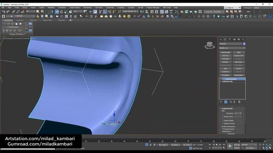
Task: Open the Rendering menu
Action: (87, 8)
